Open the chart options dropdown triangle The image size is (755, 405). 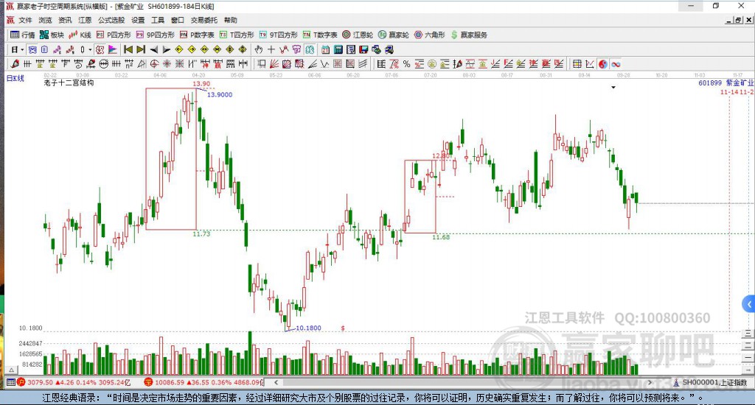(x=613, y=87)
